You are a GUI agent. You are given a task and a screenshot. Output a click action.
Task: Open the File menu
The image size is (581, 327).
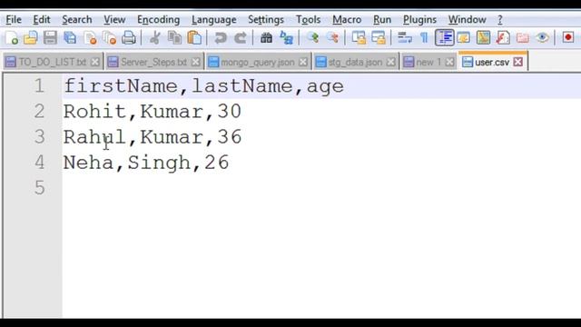14,20
